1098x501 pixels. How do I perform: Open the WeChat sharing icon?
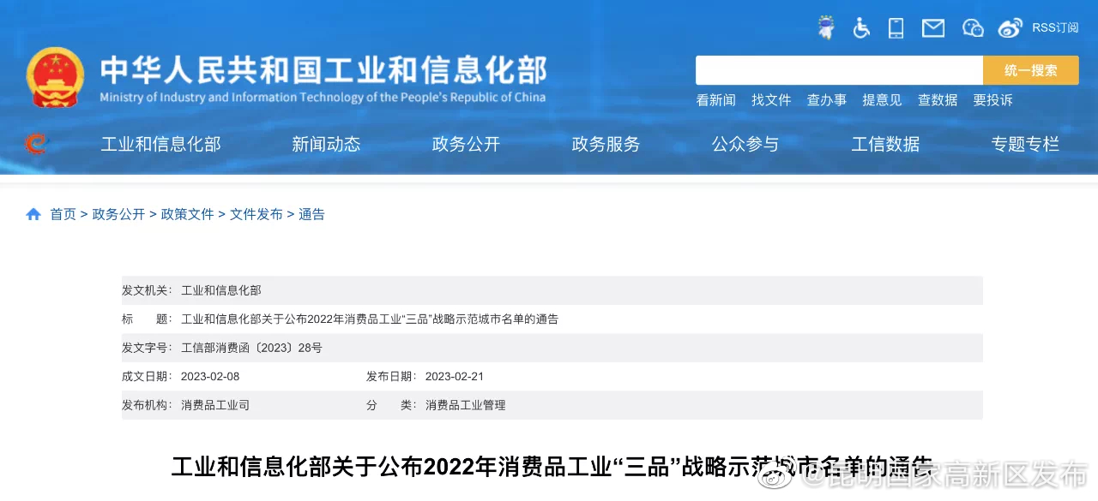click(972, 27)
